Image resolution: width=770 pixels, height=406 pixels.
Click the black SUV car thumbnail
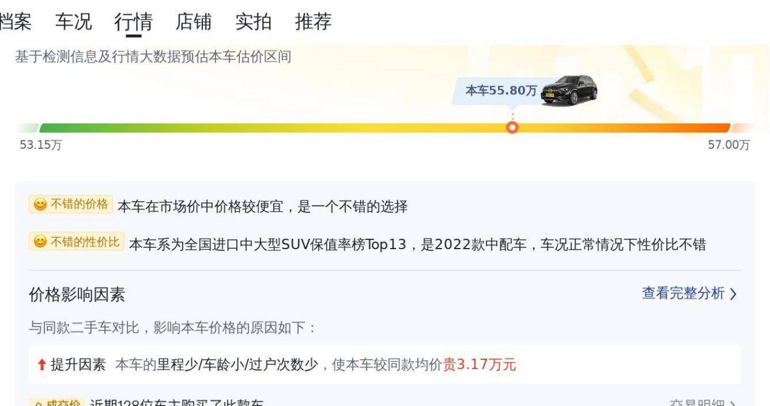coord(569,89)
